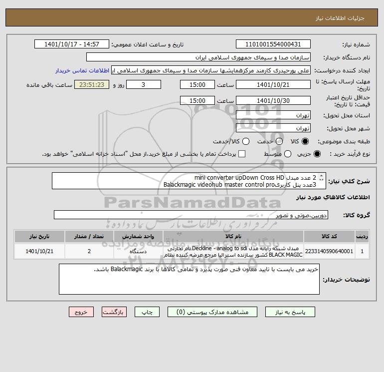Click the چاپ print button
The width and height of the screenshot is (384, 372).
point(147,312)
